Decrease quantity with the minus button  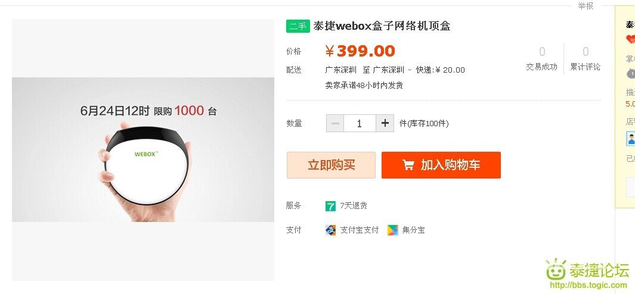pos(335,123)
